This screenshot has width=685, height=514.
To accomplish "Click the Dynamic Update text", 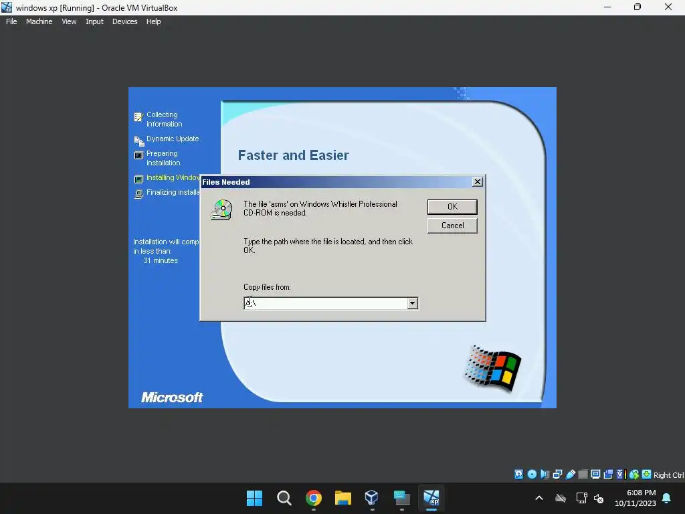I will pyautogui.click(x=173, y=139).
